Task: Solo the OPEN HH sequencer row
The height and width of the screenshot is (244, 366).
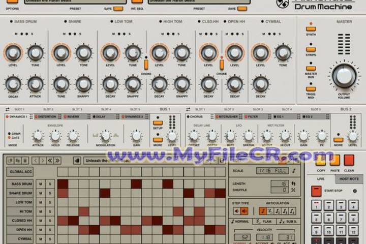Action: 50,230
